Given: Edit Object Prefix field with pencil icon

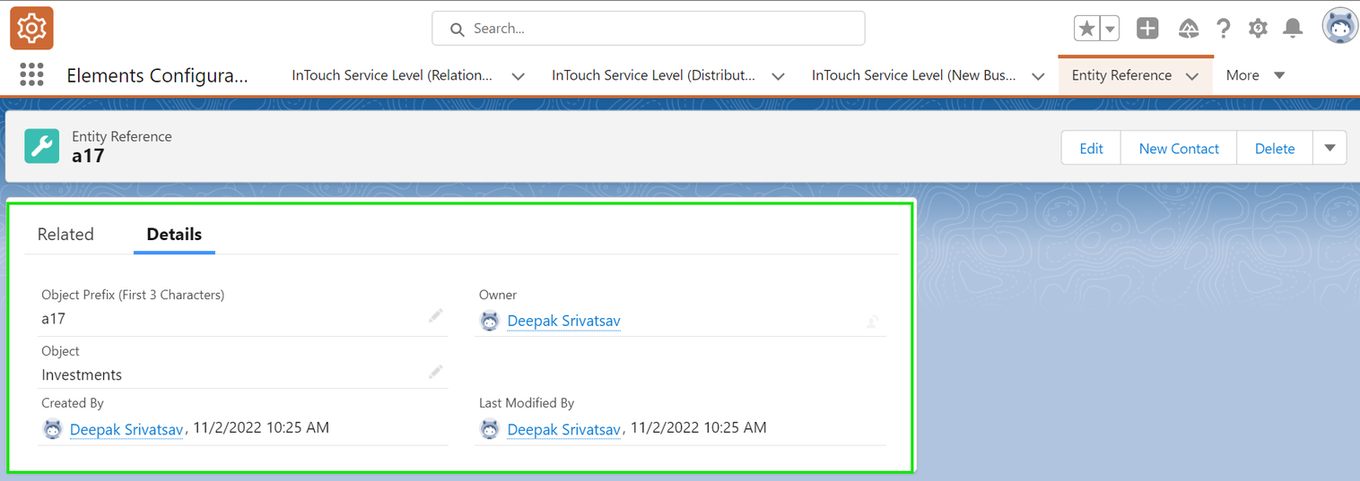Looking at the screenshot, I should 436,315.
